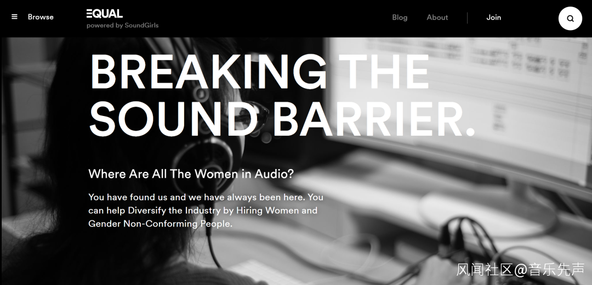Click the "powered by SoundGirls" tagline
592x285 pixels.
122,26
